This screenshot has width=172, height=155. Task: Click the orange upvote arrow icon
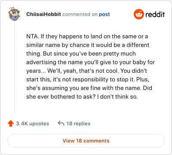[x=11, y=124]
